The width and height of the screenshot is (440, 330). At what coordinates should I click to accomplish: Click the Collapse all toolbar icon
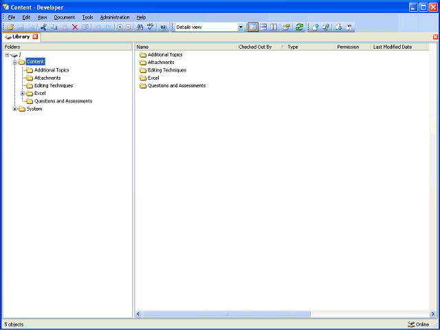129,27
